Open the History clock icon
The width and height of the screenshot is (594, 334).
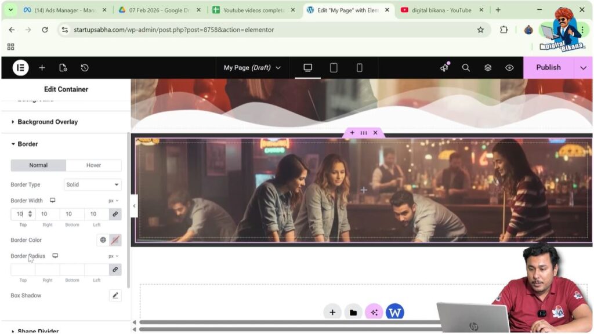[x=85, y=68]
